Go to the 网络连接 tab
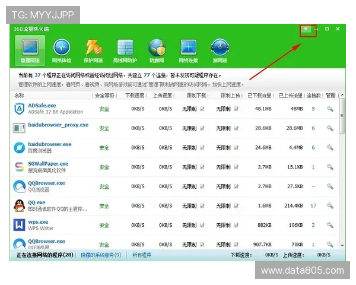 coord(188,50)
